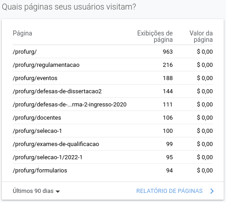The width and height of the screenshot is (226, 202).
Task: Click the Página column header
Action: point(22,33)
